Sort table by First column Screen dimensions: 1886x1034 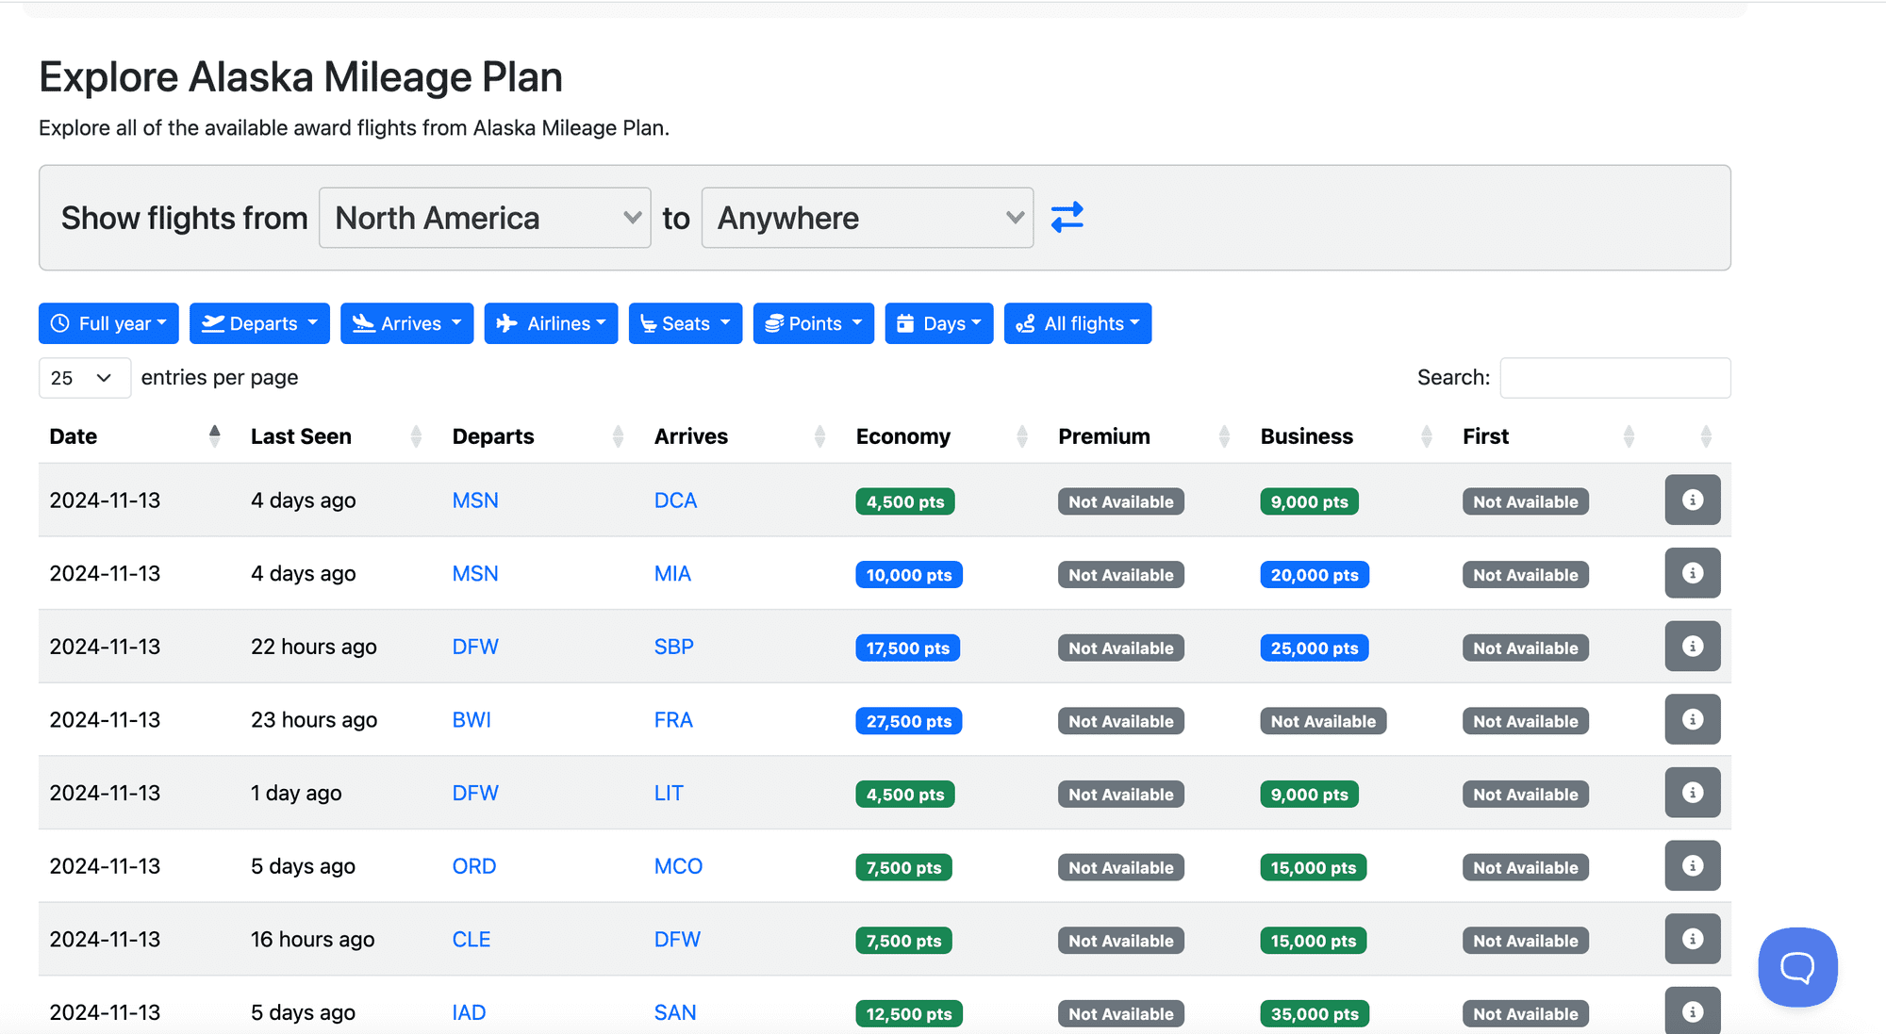(x=1629, y=435)
